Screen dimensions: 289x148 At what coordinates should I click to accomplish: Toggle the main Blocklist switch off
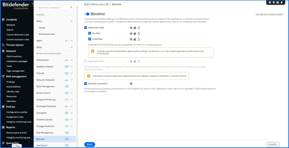coord(87,14)
